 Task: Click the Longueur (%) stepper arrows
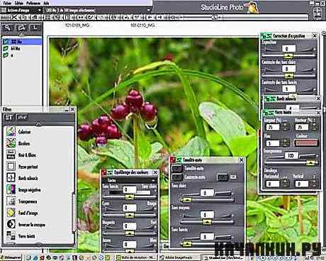click(x=286, y=127)
